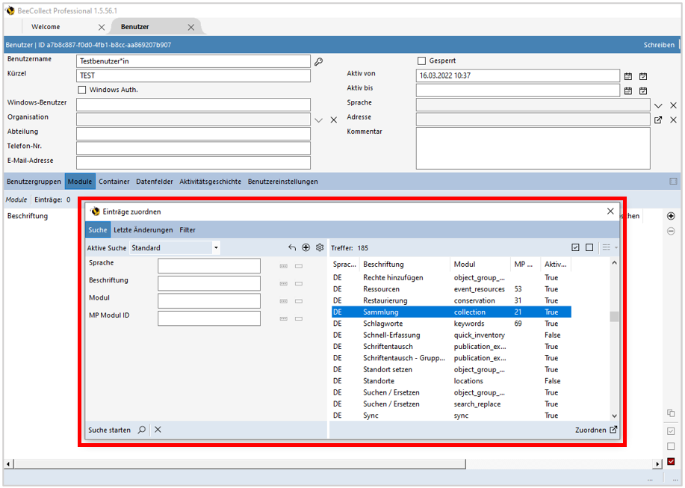The height and width of the screenshot is (488, 685).
Task: Open the Adresse external link icon
Action: click(658, 120)
